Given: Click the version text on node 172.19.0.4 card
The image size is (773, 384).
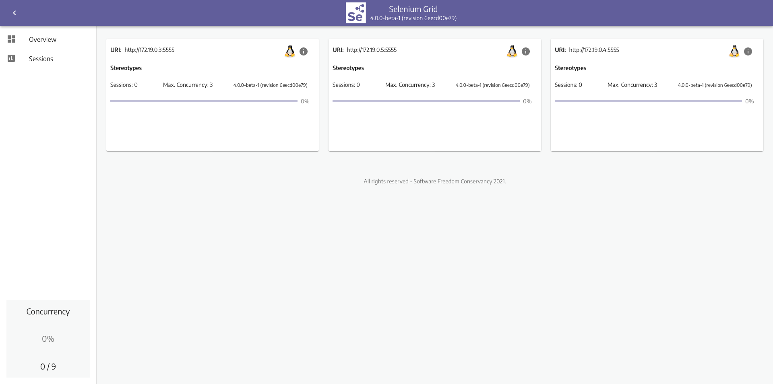Looking at the screenshot, I should point(715,85).
